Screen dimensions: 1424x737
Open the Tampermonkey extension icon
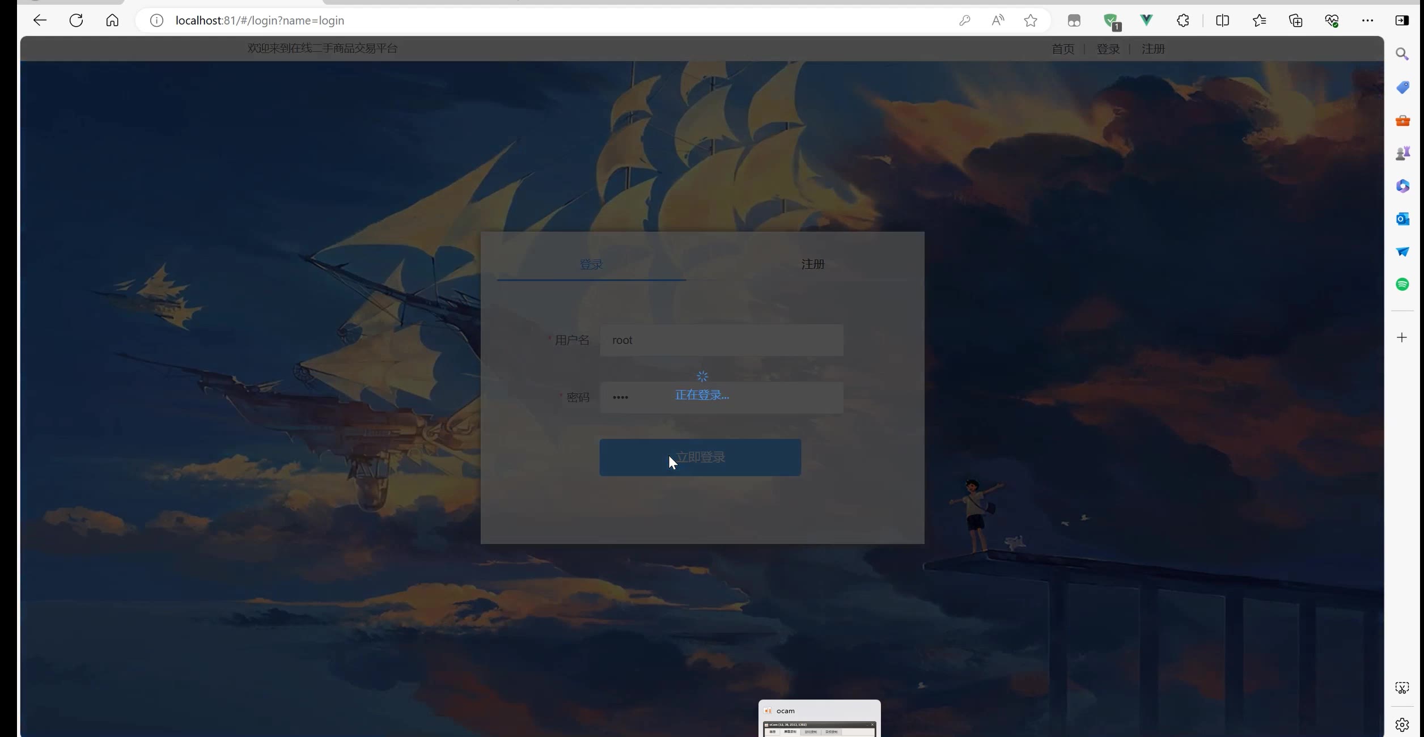point(1074,21)
